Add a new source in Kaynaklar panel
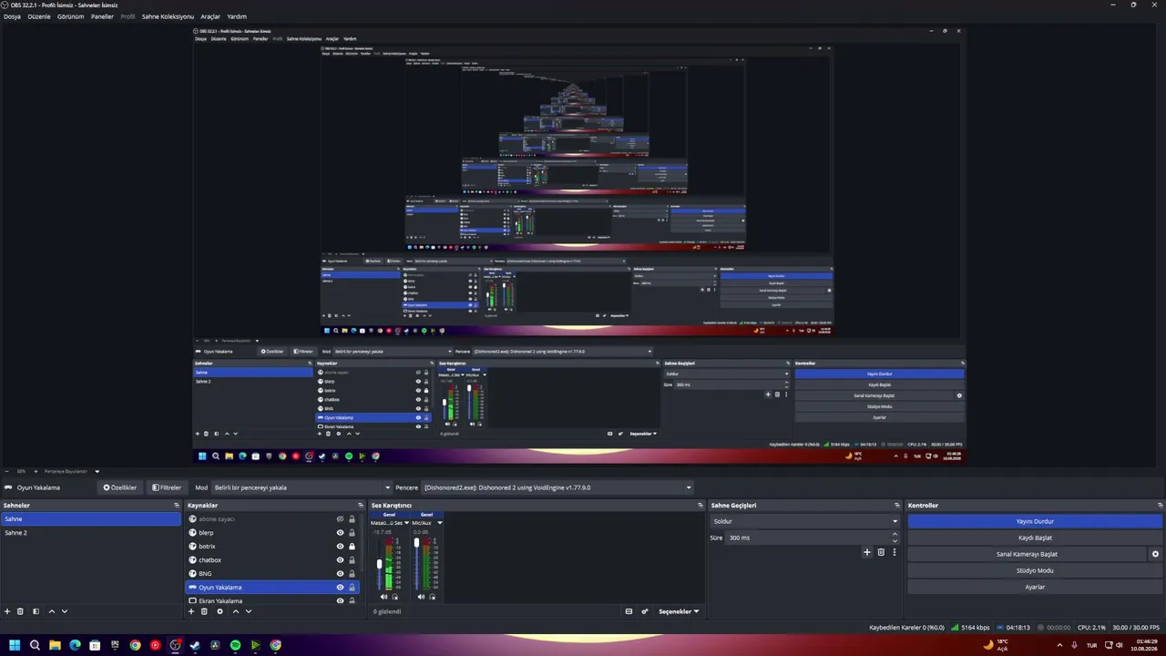Viewport: 1166px width, 656px height. (191, 611)
